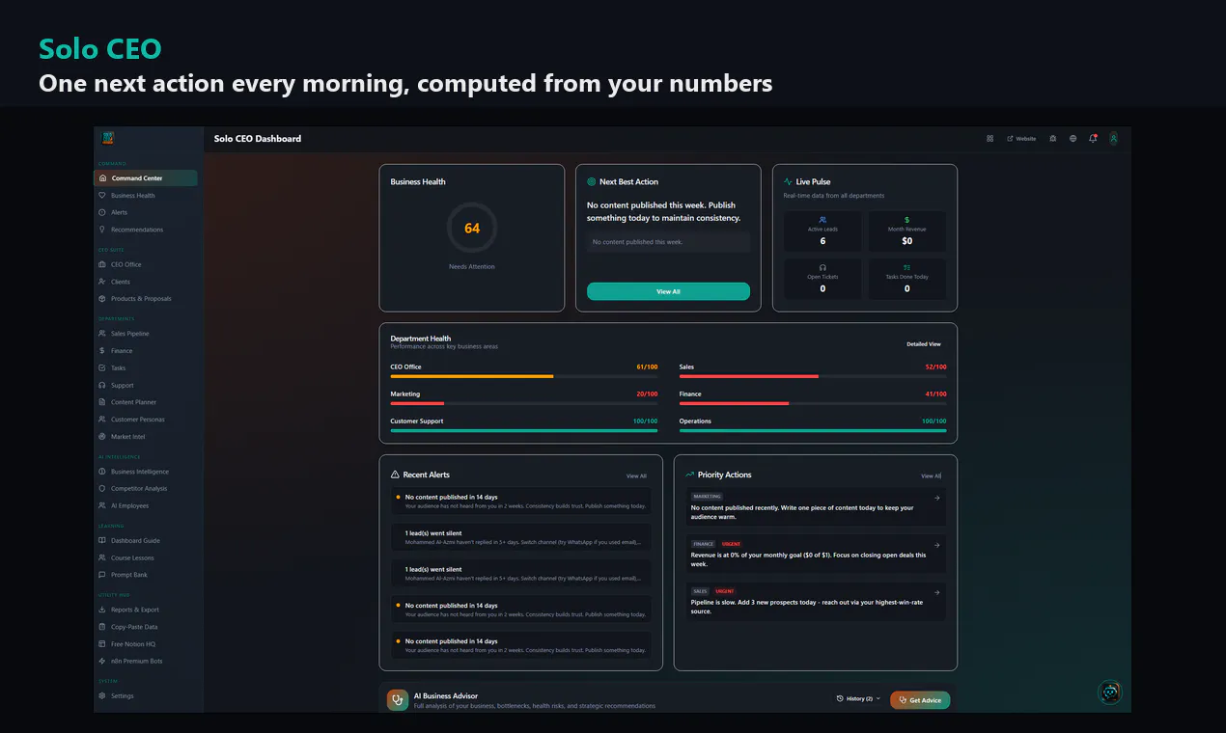Click the Active Leads tile
Image resolution: width=1226 pixels, height=733 pixels.
point(822,231)
